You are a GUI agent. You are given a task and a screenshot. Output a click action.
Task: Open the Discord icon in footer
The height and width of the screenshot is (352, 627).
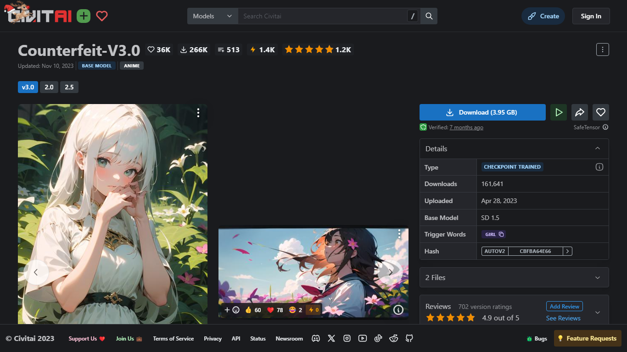tap(316, 338)
